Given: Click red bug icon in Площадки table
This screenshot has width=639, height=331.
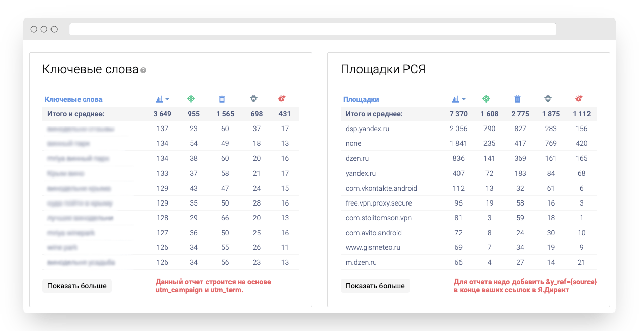Looking at the screenshot, I should (579, 99).
